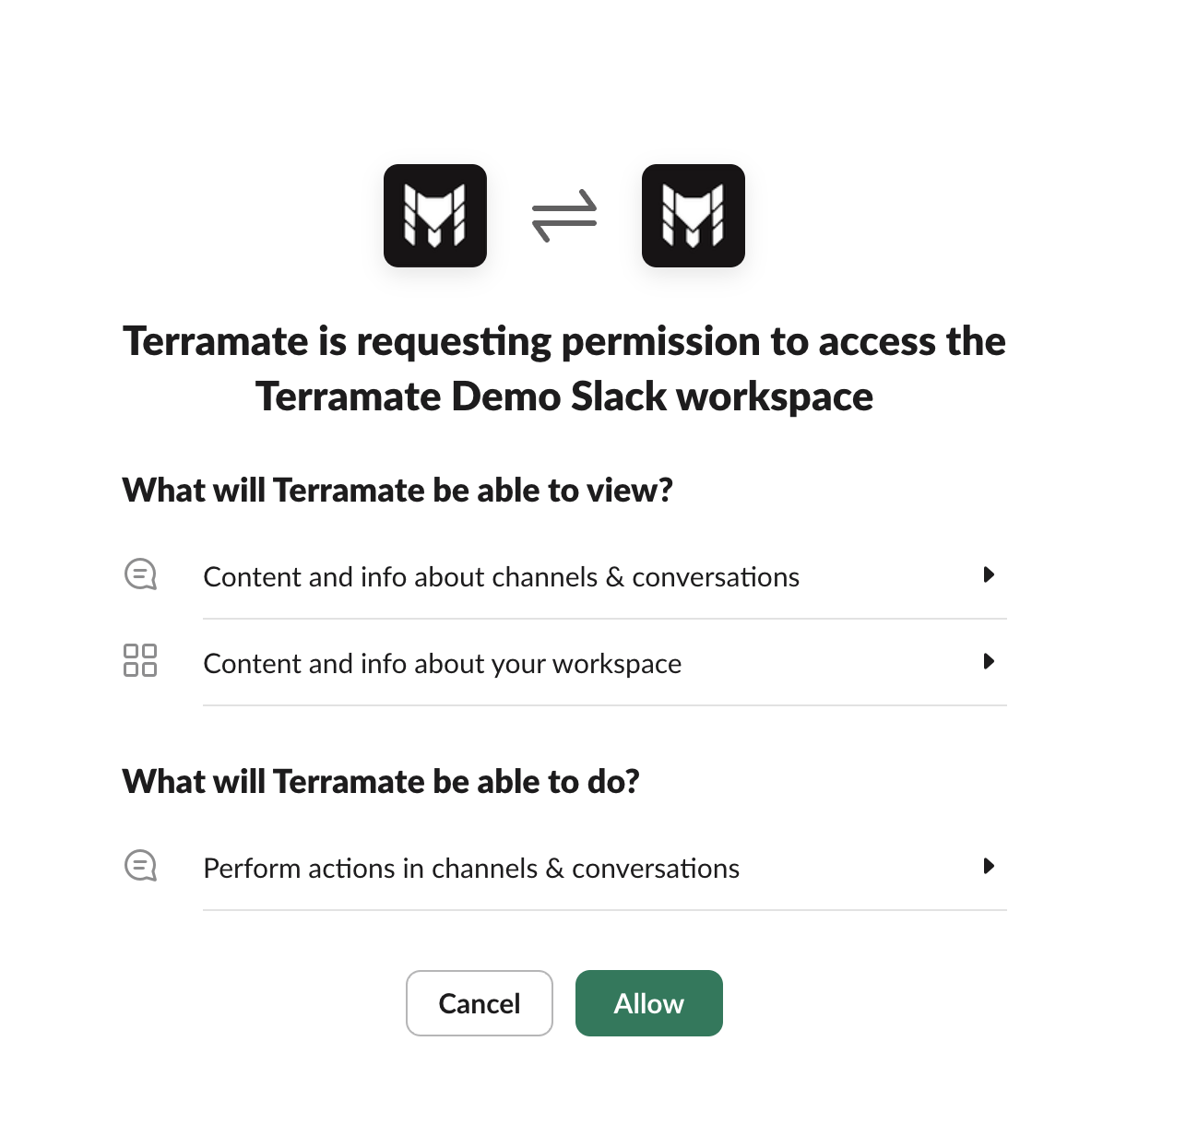Click the four-square workspace info icon
1186x1136 pixels.
click(139, 661)
